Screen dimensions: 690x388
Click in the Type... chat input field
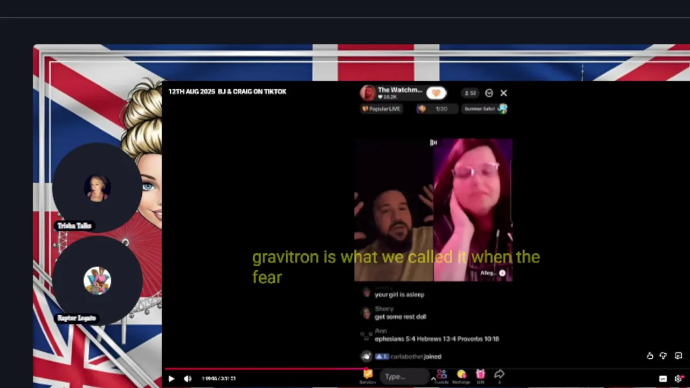pyautogui.click(x=404, y=377)
